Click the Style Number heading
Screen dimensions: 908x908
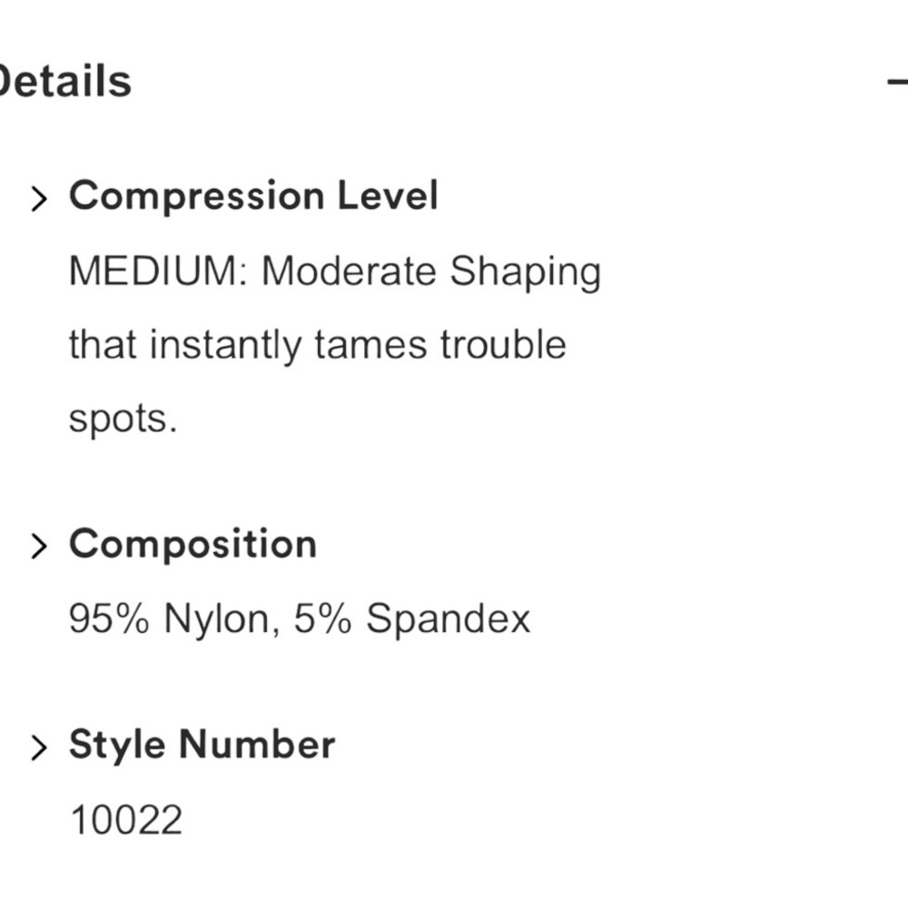(202, 745)
